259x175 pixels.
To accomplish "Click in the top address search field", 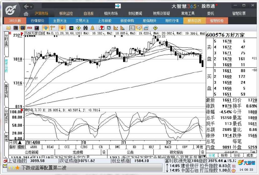I will point(78,6).
